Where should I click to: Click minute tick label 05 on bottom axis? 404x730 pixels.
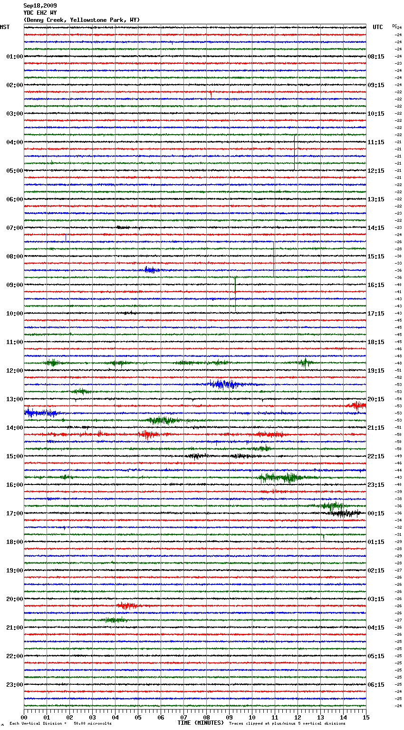coord(138,717)
